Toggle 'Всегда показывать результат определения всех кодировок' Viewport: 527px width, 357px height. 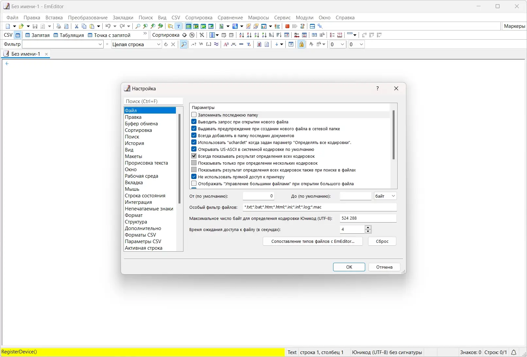pyautogui.click(x=194, y=156)
